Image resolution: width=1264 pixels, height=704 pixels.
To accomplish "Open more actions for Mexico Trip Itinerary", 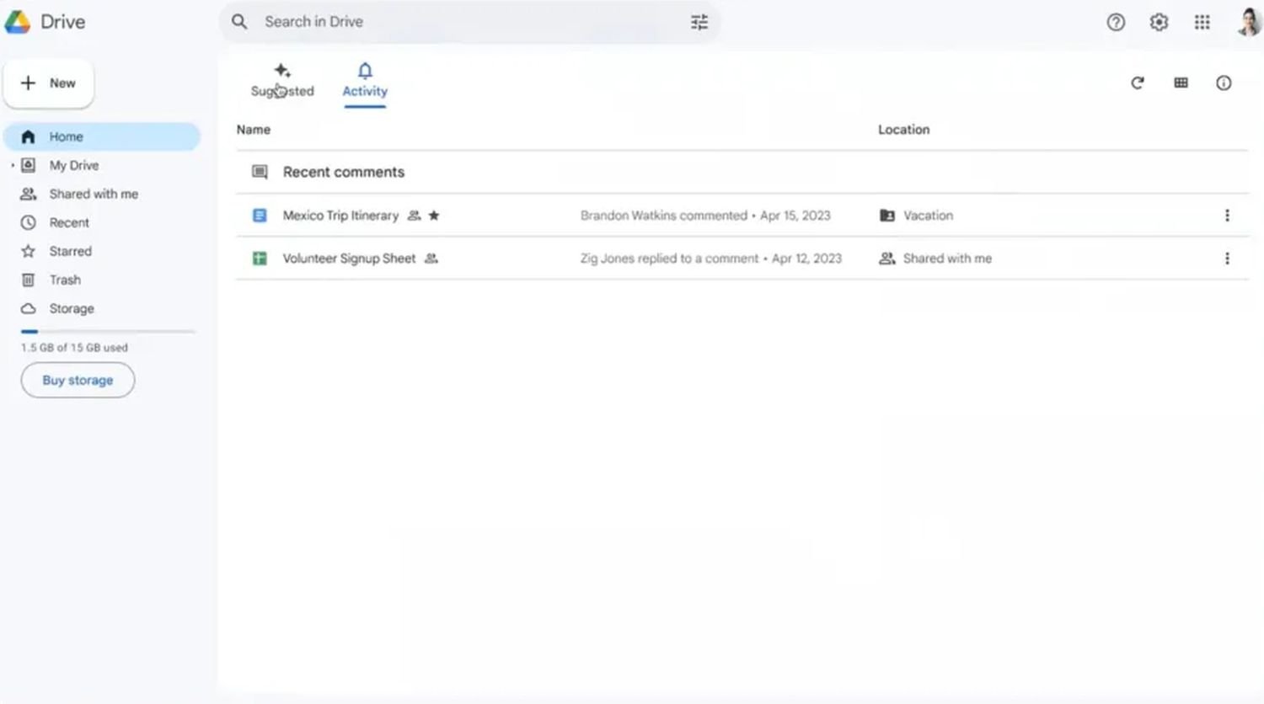I will 1226,216.
